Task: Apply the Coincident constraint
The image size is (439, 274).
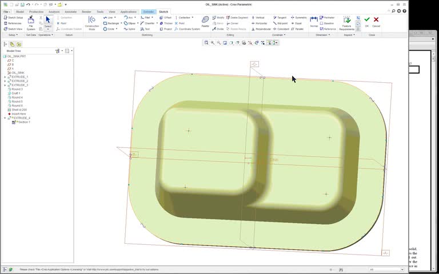Action: pos(281,29)
